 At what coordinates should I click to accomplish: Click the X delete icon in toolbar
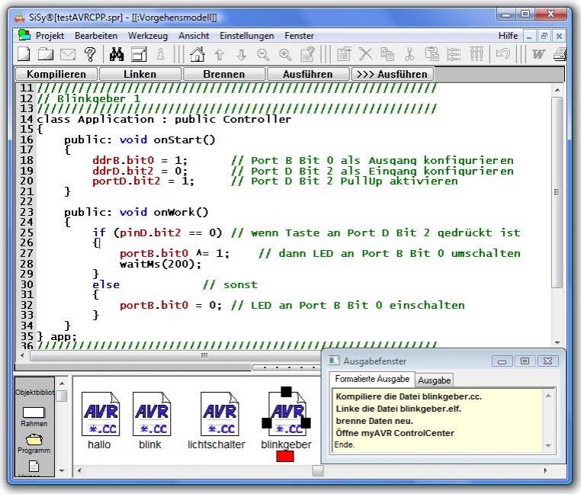tap(365, 54)
